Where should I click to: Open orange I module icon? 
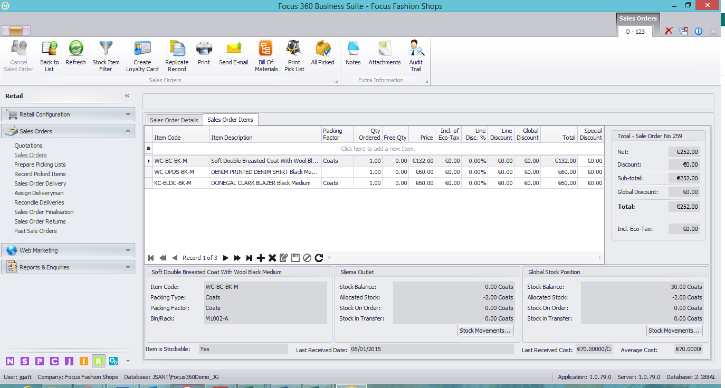[84, 361]
